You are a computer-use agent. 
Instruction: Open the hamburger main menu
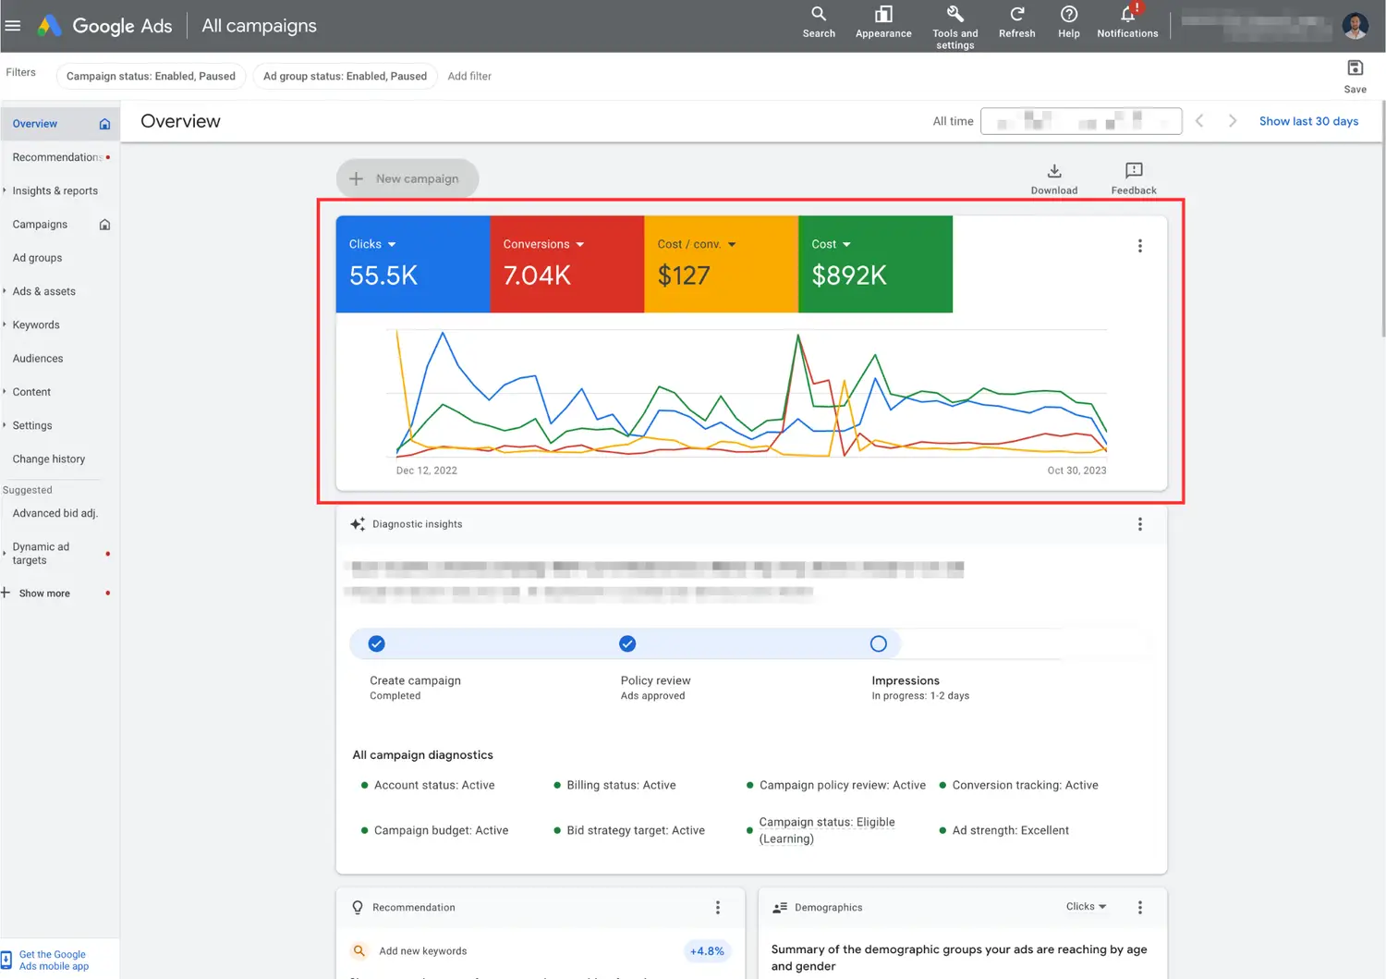click(x=13, y=26)
